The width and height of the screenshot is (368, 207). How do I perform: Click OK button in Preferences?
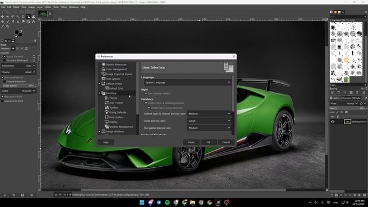point(209,142)
